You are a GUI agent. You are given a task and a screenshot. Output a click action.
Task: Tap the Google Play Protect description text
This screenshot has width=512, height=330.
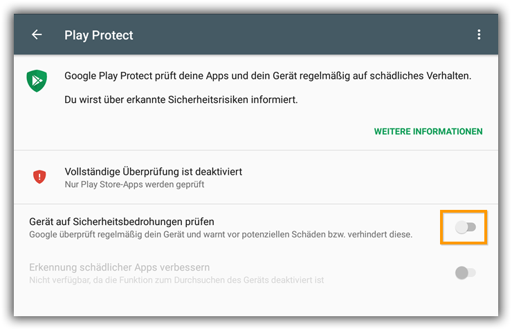click(x=268, y=76)
